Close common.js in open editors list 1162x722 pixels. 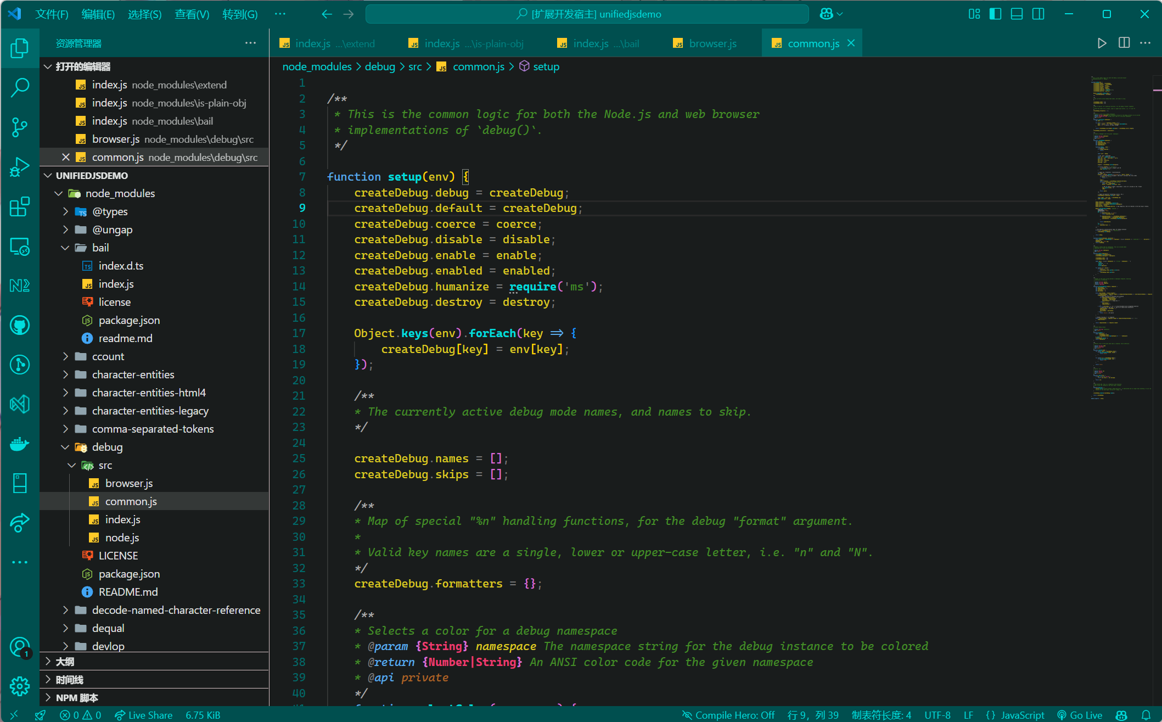[x=65, y=157]
